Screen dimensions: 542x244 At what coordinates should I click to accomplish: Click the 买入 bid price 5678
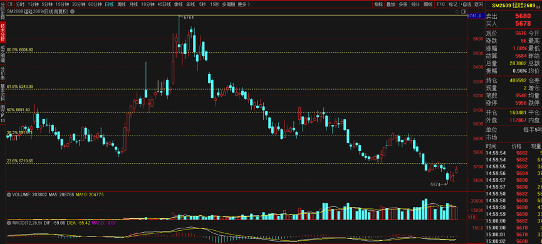523,24
